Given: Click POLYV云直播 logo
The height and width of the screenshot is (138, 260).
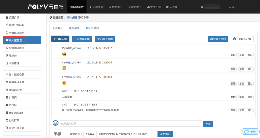Looking at the screenshot, I should (x=46, y=7).
